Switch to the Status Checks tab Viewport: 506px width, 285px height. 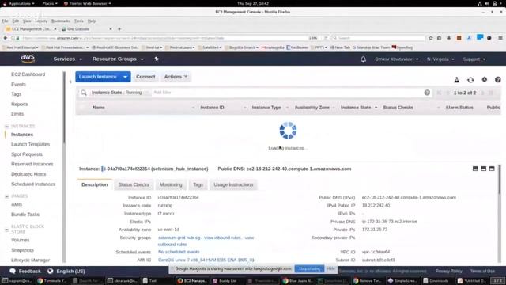pos(134,184)
